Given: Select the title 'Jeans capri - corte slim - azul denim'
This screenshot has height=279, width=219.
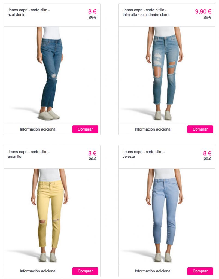Looking at the screenshot, I should click(29, 12).
